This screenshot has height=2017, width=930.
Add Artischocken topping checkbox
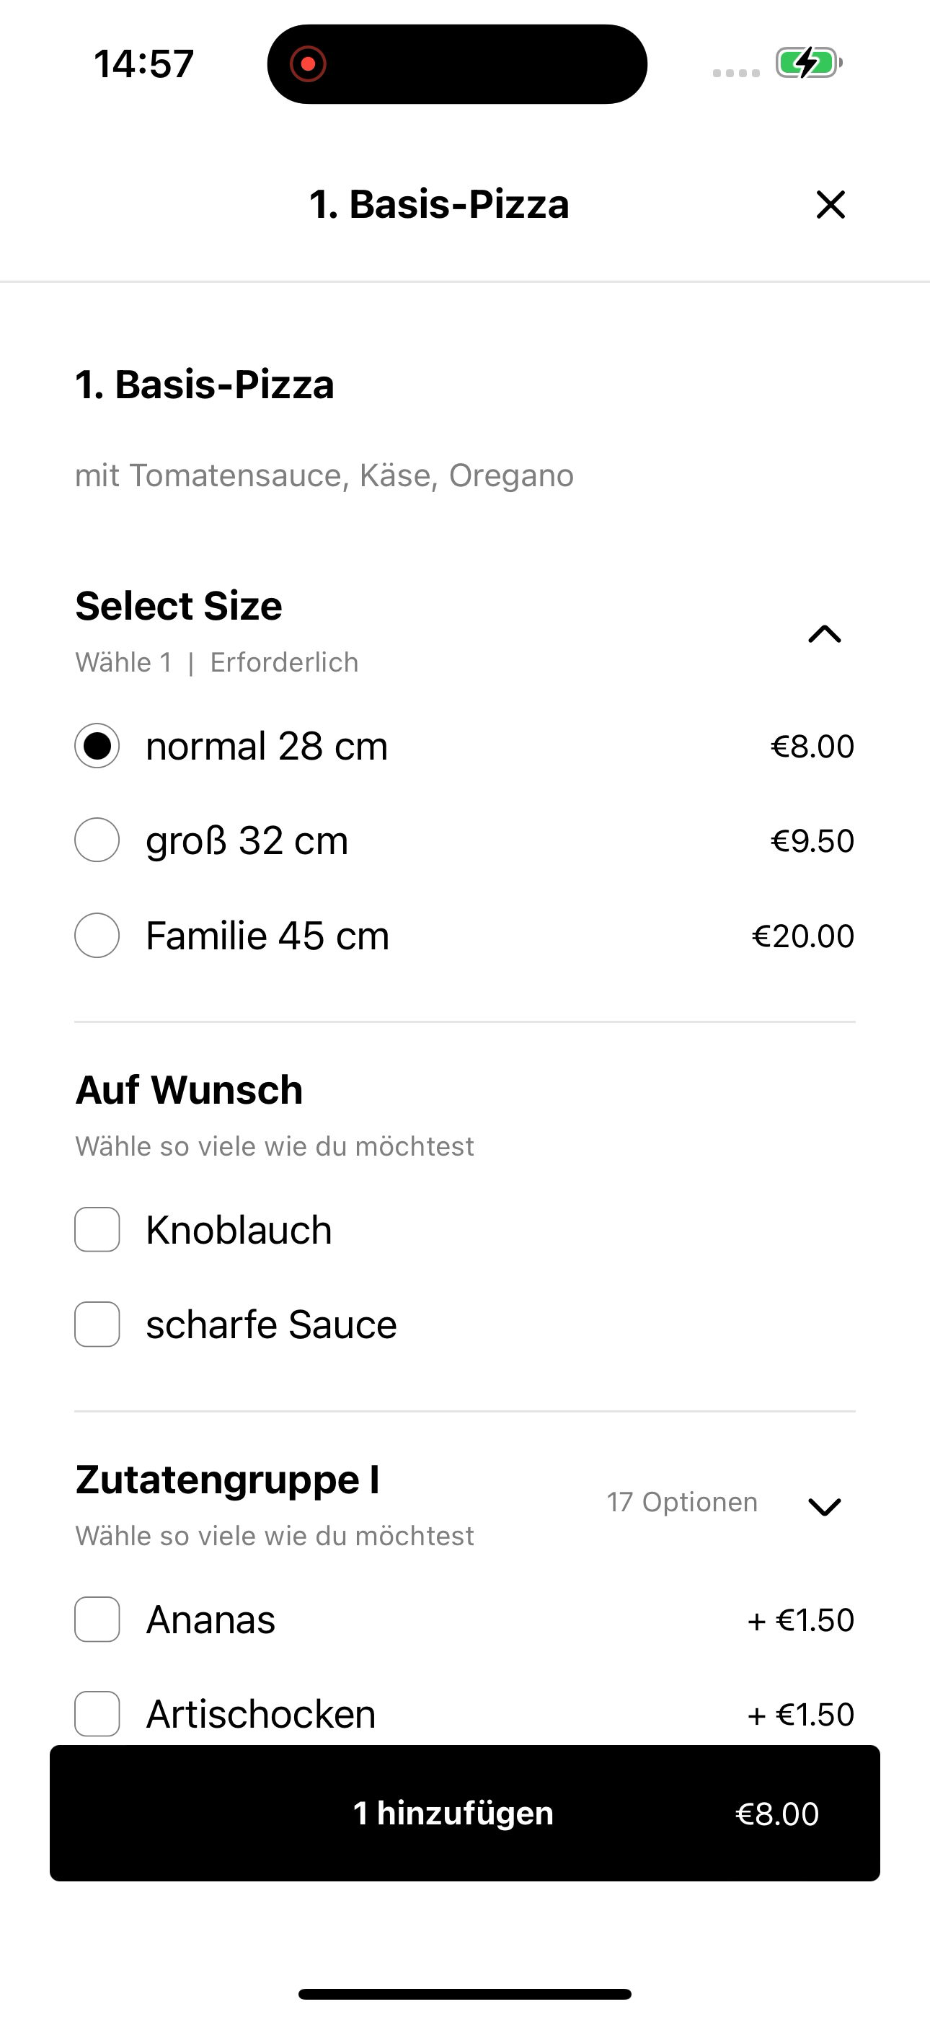(97, 1714)
